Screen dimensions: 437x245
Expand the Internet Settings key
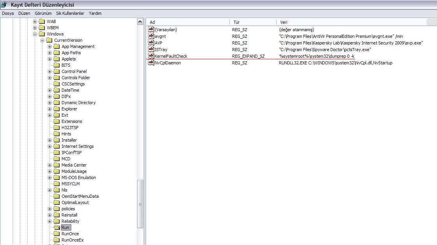[x=50, y=146]
